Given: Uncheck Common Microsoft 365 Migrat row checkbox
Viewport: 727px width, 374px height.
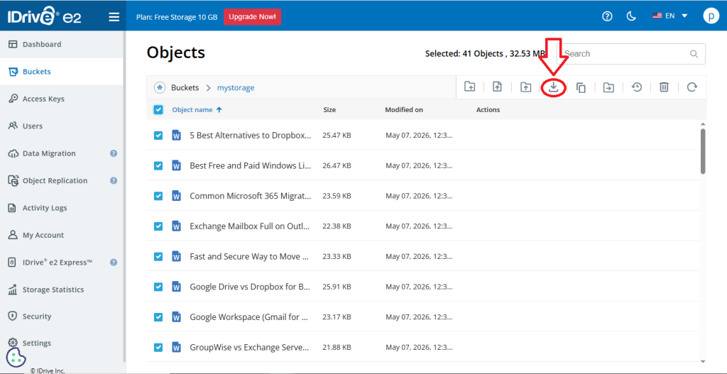Looking at the screenshot, I should click(158, 196).
